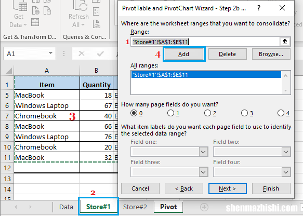Screen dimensions: 303x216
Task: Click the Add button
Action: coord(184,54)
